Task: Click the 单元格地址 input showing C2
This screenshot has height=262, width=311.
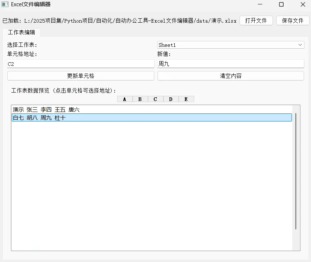Action: tap(81, 63)
